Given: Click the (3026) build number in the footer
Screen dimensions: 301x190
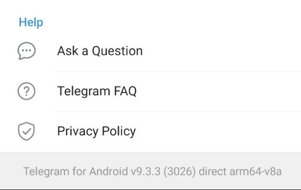Looking at the screenshot, I should pos(180,171).
